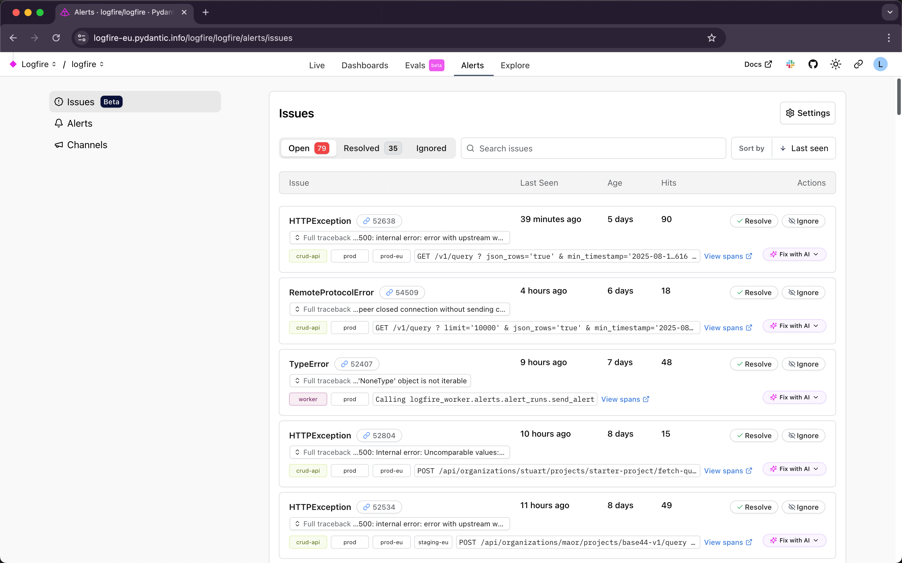Viewport: 902px width, 563px height.
Task: Resolve HTTPException issue 52804
Action: point(753,435)
